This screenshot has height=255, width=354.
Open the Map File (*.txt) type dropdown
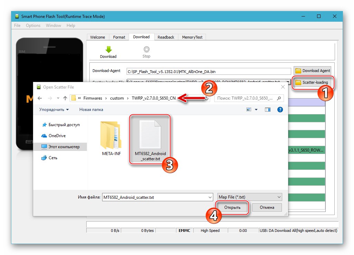point(249,197)
